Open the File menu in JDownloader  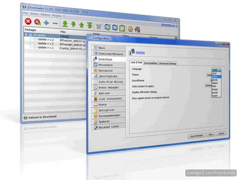click(x=25, y=13)
